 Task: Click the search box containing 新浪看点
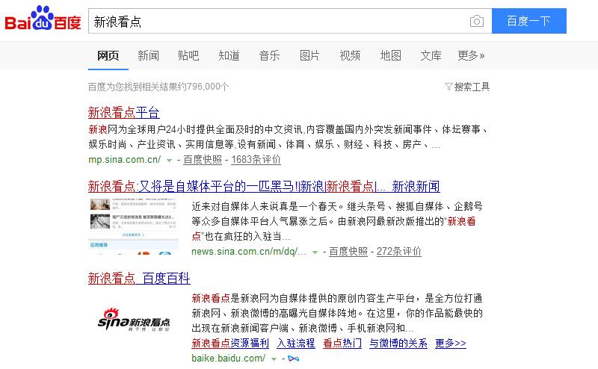tap(290, 21)
